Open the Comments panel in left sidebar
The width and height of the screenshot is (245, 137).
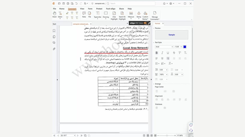(54, 43)
